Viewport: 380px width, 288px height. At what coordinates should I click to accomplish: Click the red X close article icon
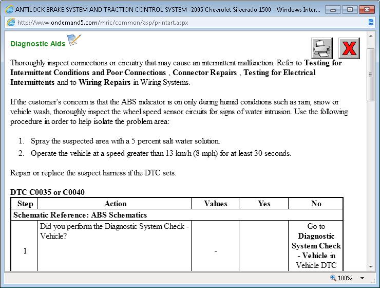pyautogui.click(x=349, y=48)
